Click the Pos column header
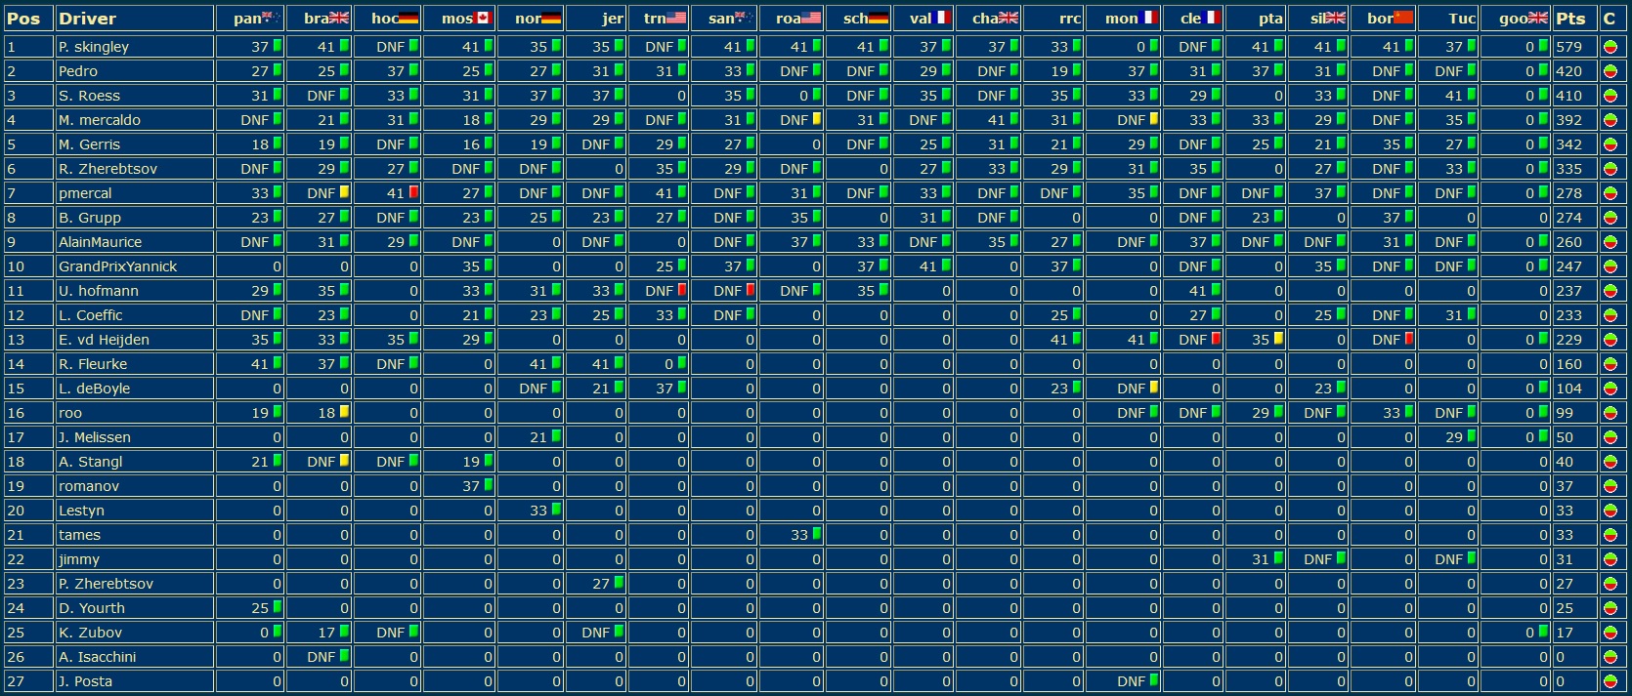The width and height of the screenshot is (1632, 696). tap(24, 19)
